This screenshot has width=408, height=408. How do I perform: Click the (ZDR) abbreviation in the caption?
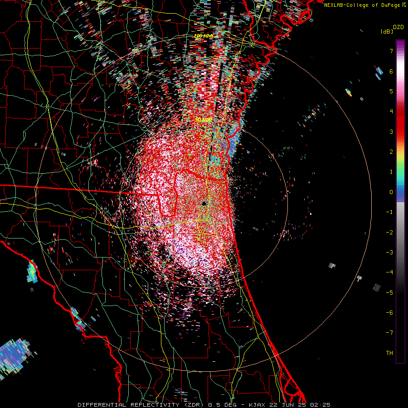pos(194,405)
